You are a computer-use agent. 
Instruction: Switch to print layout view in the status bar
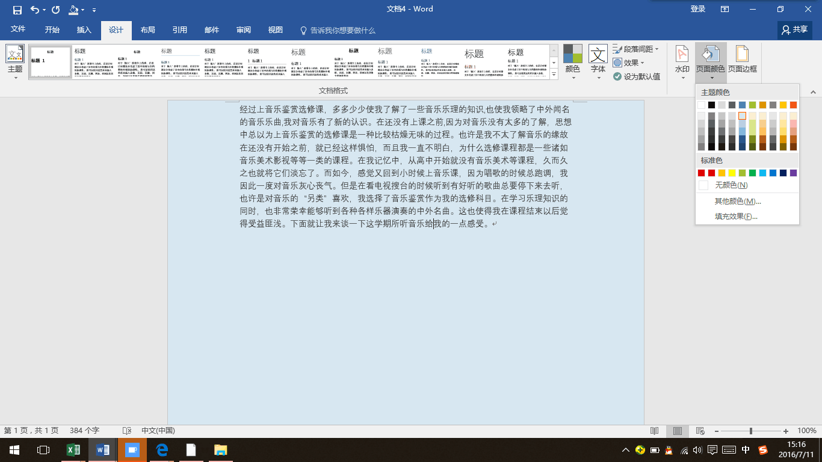coord(678,431)
